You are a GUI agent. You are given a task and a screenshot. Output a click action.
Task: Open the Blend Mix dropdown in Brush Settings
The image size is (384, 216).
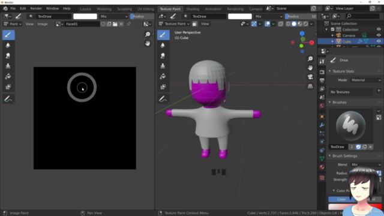[x=365, y=164]
